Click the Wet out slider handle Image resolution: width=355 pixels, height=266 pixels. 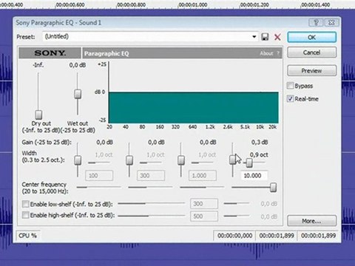tap(78, 94)
